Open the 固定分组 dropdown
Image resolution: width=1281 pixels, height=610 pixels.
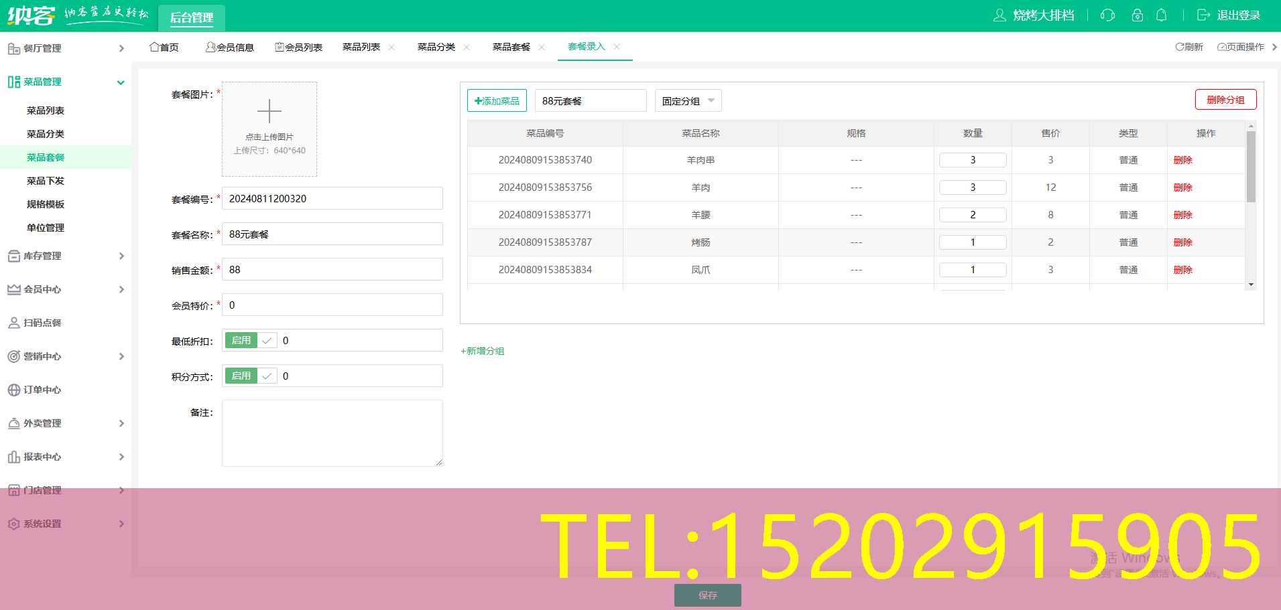pos(688,101)
